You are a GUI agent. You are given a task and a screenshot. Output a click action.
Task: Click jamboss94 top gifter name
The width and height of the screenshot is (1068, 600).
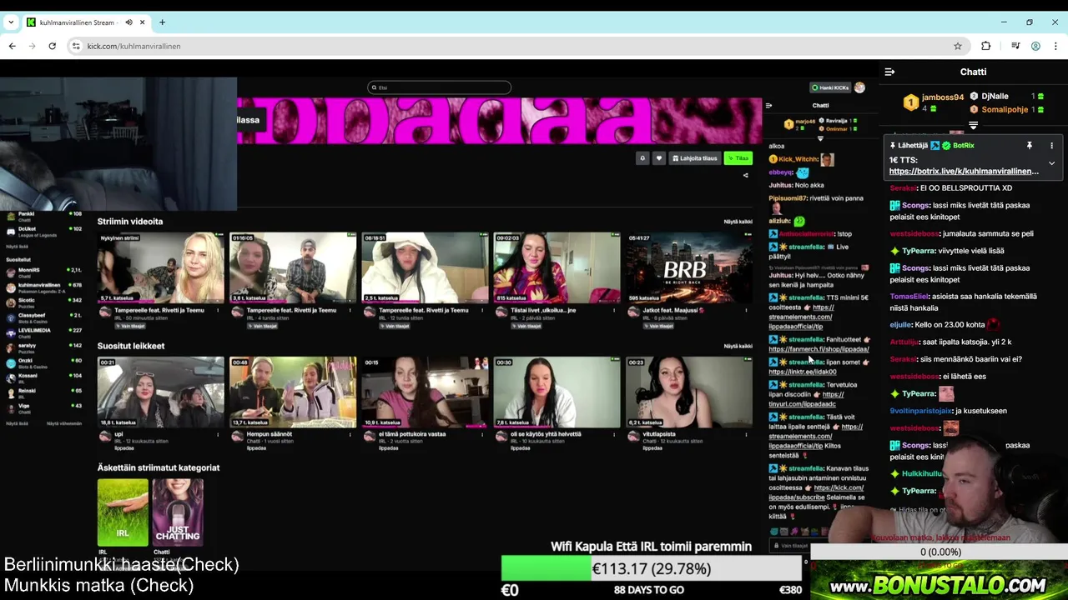coord(943,97)
